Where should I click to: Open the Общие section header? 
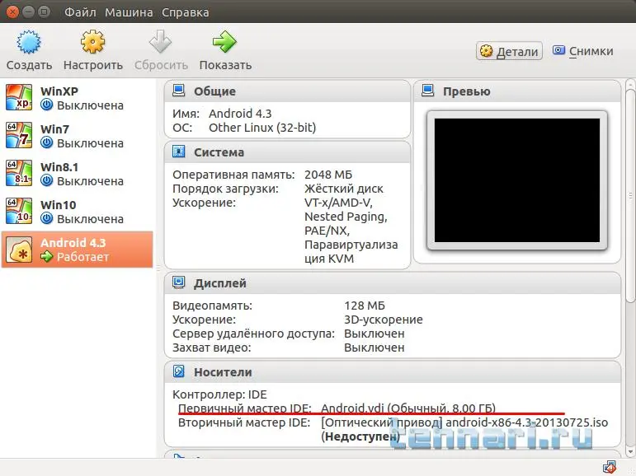pyautogui.click(x=288, y=91)
